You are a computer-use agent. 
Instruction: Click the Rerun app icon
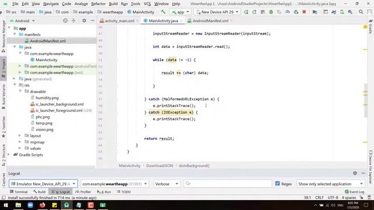point(246,12)
